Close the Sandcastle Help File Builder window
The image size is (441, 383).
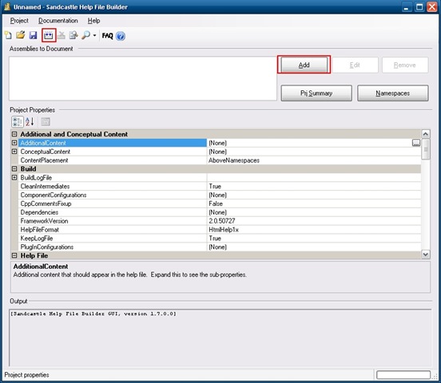pyautogui.click(x=432, y=7)
